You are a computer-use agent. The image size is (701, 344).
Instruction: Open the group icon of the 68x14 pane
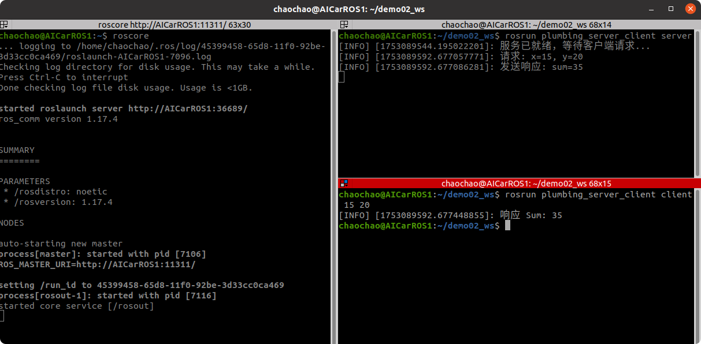pyautogui.click(x=344, y=24)
